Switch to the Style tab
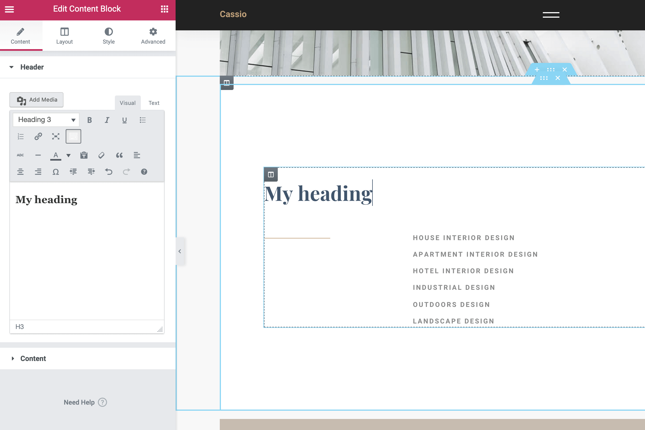Viewport: 645px width, 430px height. click(x=109, y=36)
